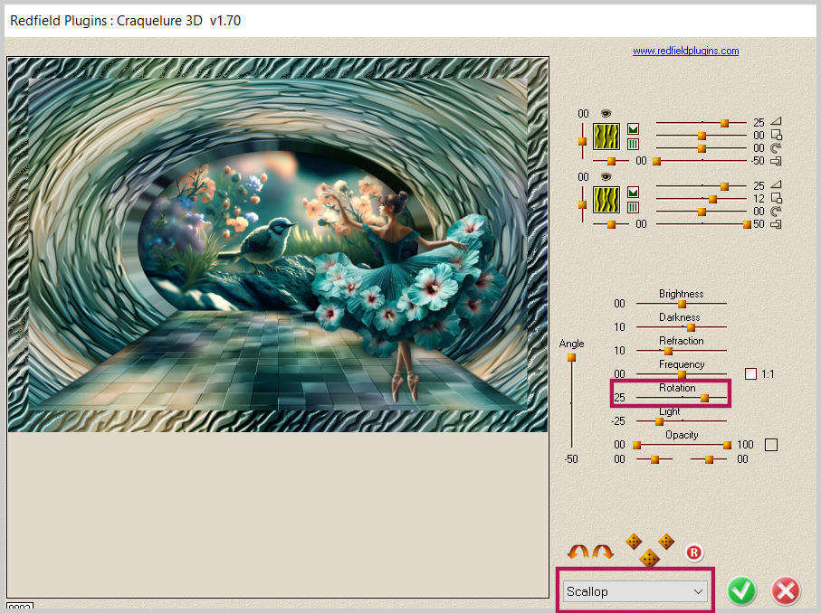Click the curved rotate arrow in first texture group
This screenshot has height=613, width=821.
776,148
